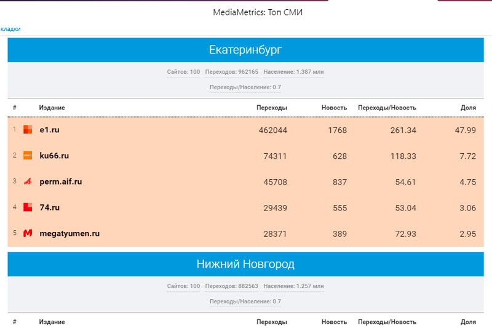This screenshot has width=492, height=328.
Task: Click 'Переходы/Население: 0.7' under Нижний Новгород
Action: pyautogui.click(x=245, y=302)
